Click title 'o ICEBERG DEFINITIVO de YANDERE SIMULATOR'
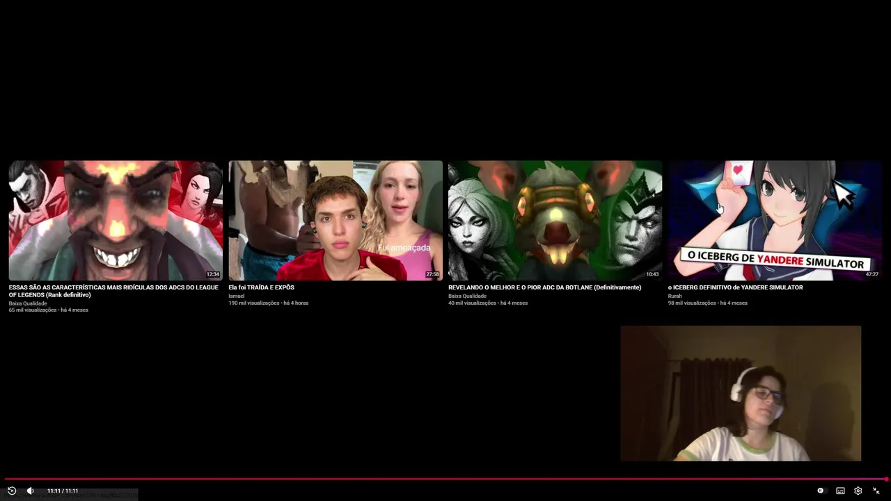This screenshot has height=501, width=891. (735, 287)
